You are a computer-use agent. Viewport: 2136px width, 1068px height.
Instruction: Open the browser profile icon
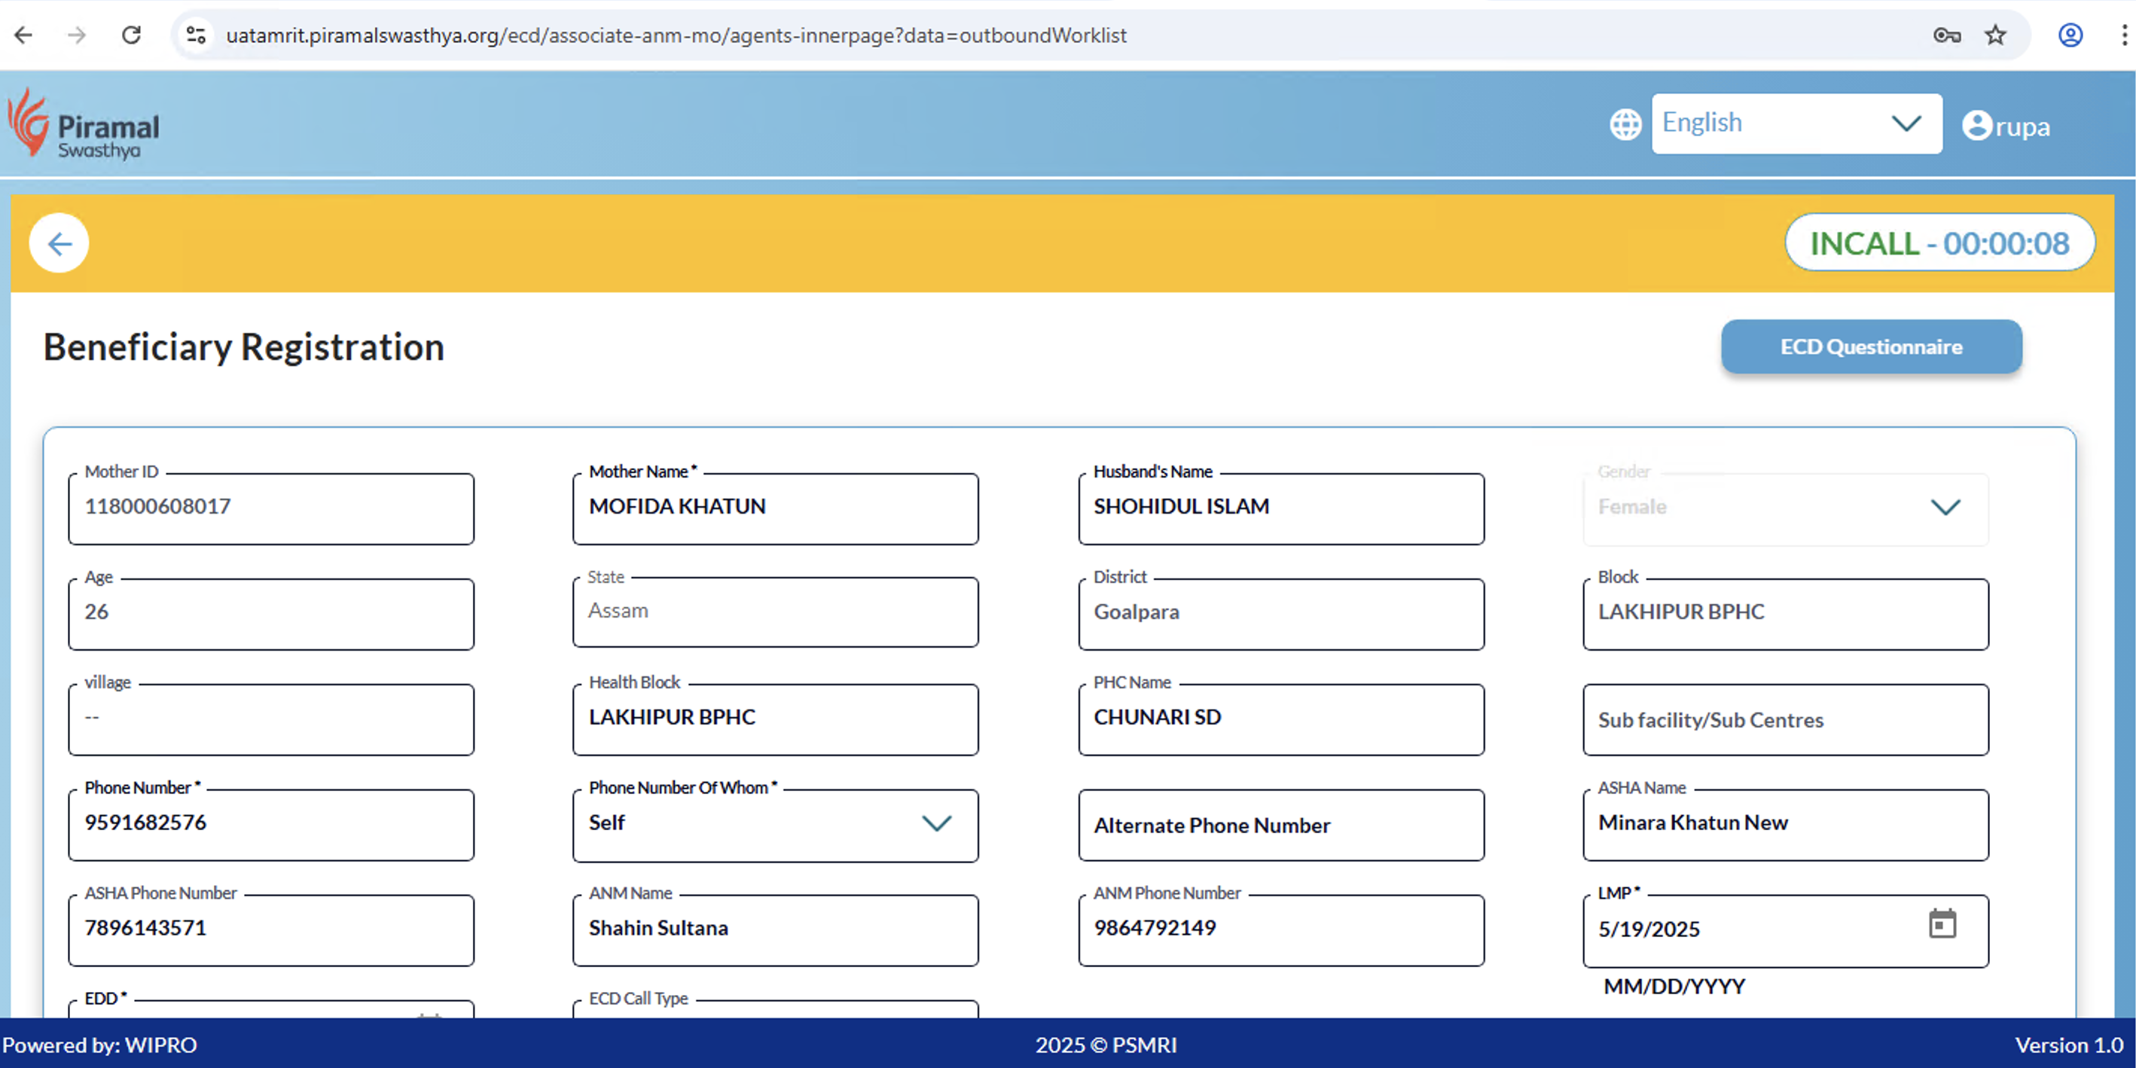(x=2070, y=35)
